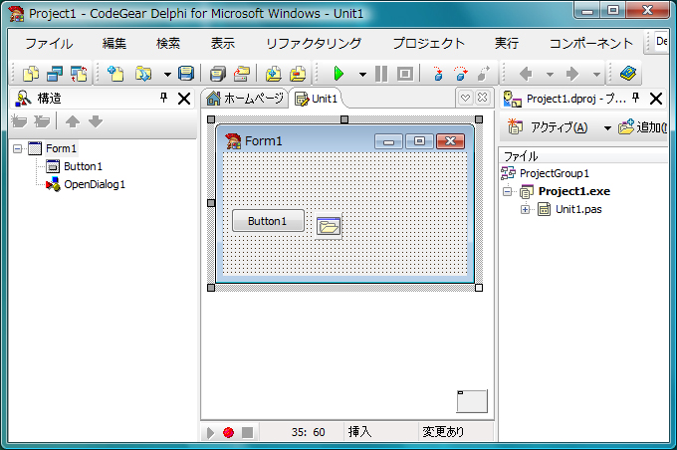
Task: Switch to the ホームページ tab
Action: click(x=245, y=99)
